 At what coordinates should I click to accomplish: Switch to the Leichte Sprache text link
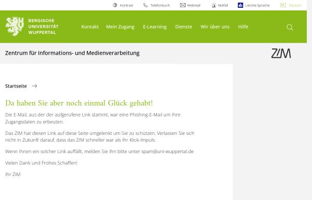pos(257,5)
